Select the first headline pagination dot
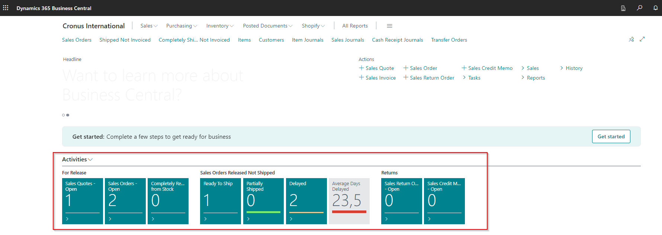This screenshot has height=235, width=662. pos(63,115)
